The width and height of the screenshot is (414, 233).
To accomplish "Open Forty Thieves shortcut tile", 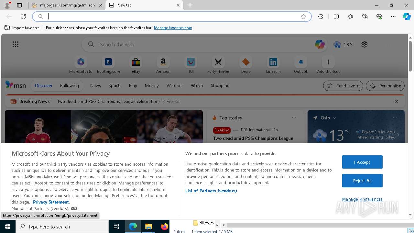I will (218, 65).
